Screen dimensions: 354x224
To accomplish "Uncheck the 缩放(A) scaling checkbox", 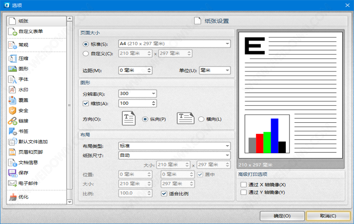I will [x=86, y=103].
